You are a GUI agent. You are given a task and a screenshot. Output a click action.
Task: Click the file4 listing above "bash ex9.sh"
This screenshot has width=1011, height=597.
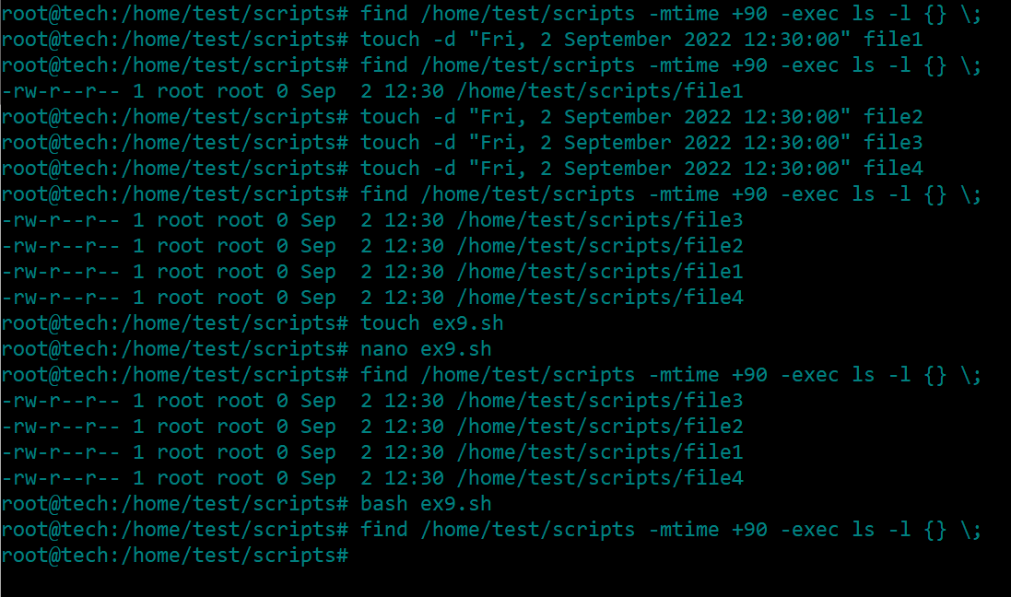point(372,478)
